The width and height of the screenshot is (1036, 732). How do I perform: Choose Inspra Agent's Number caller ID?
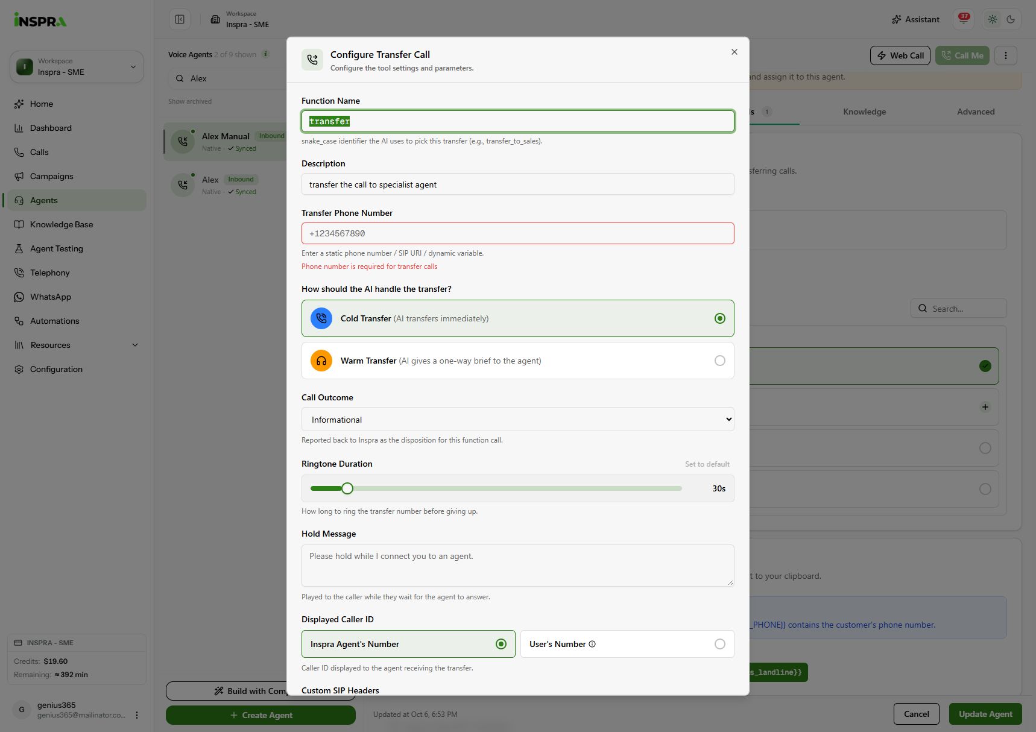click(408, 644)
